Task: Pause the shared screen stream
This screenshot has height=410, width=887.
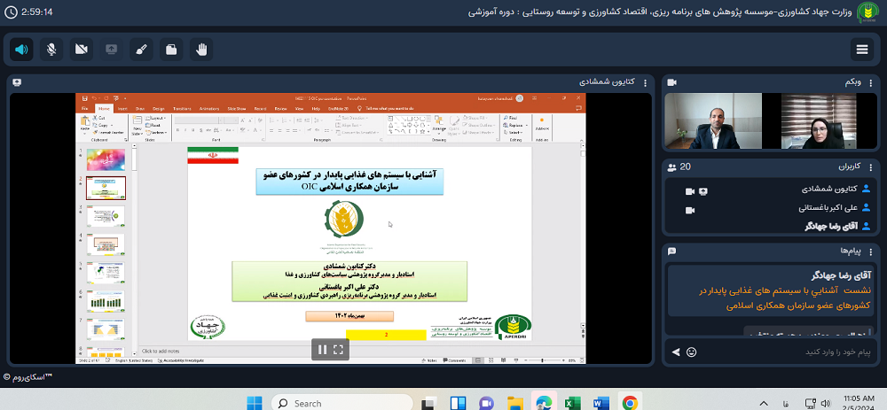Action: 322,350
